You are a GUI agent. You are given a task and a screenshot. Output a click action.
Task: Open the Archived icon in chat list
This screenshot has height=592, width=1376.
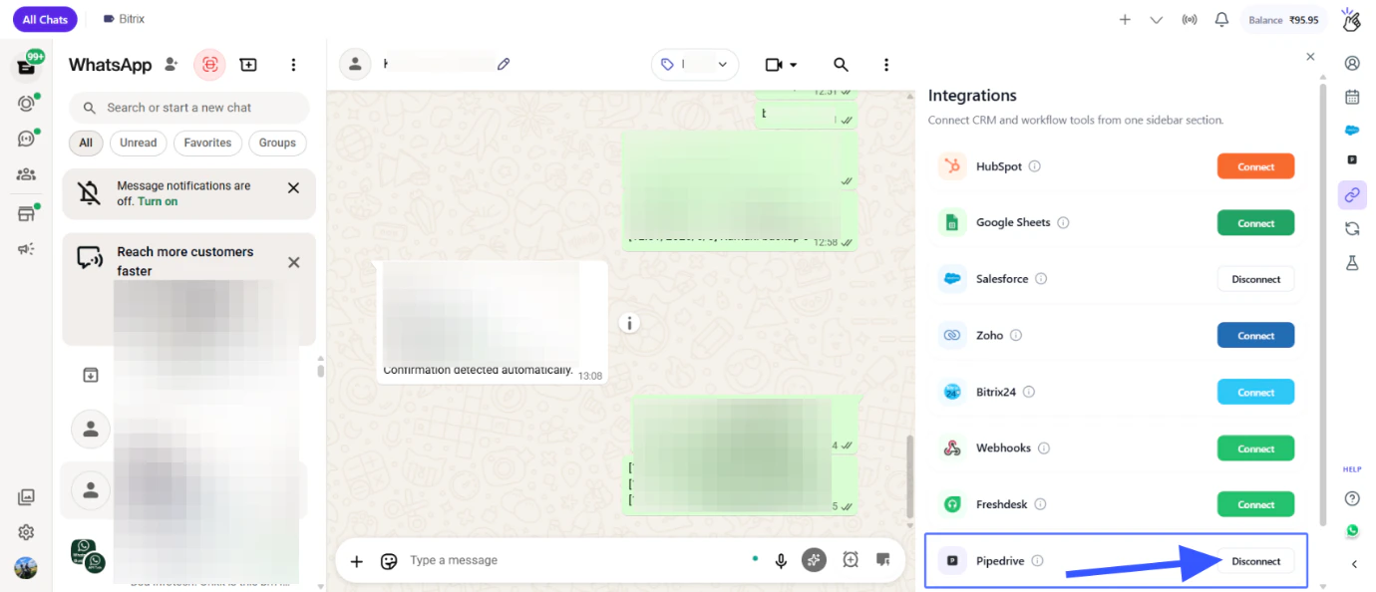(x=90, y=375)
